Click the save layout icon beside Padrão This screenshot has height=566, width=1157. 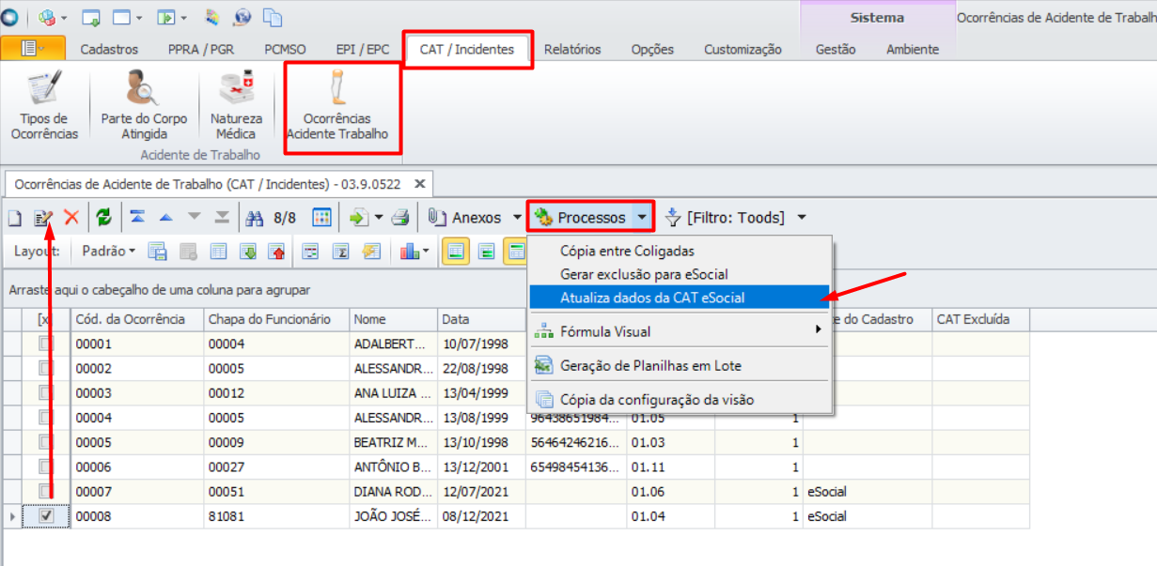[157, 252]
